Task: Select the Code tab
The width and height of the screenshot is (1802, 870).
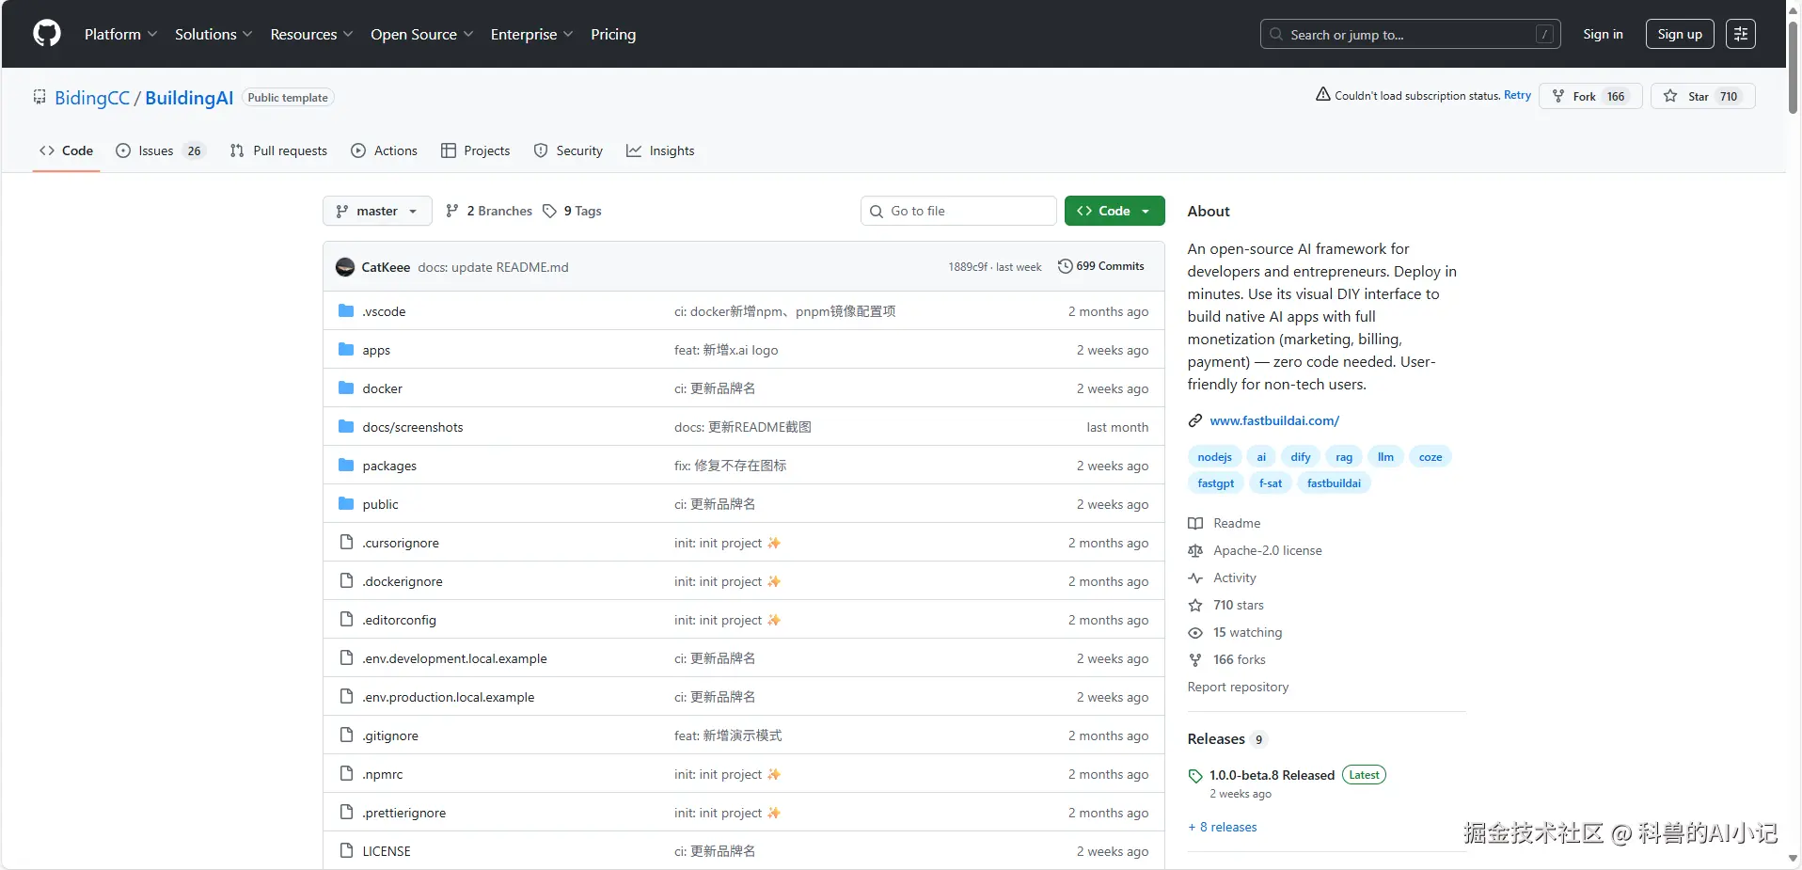Action: [x=66, y=150]
